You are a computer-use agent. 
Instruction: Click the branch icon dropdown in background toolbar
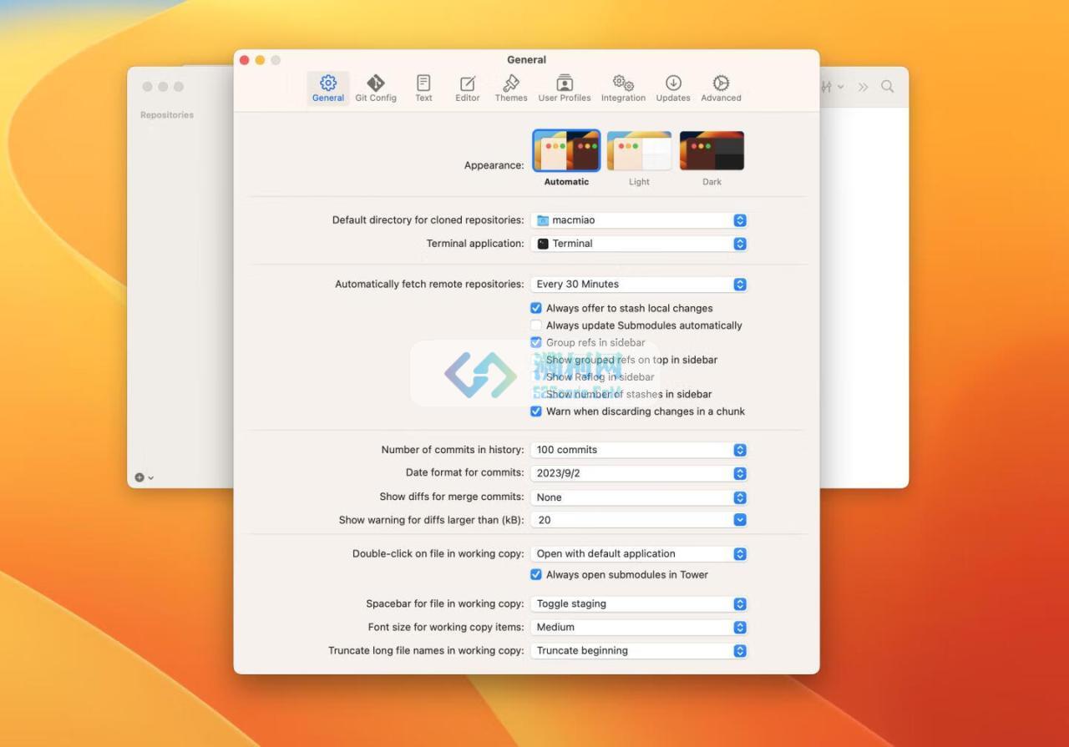coord(832,87)
